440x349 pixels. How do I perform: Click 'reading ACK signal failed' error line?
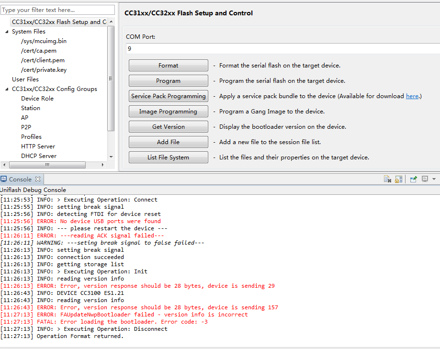82,236
